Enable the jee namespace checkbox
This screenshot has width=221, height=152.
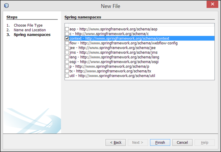pyautogui.click(x=67, y=48)
